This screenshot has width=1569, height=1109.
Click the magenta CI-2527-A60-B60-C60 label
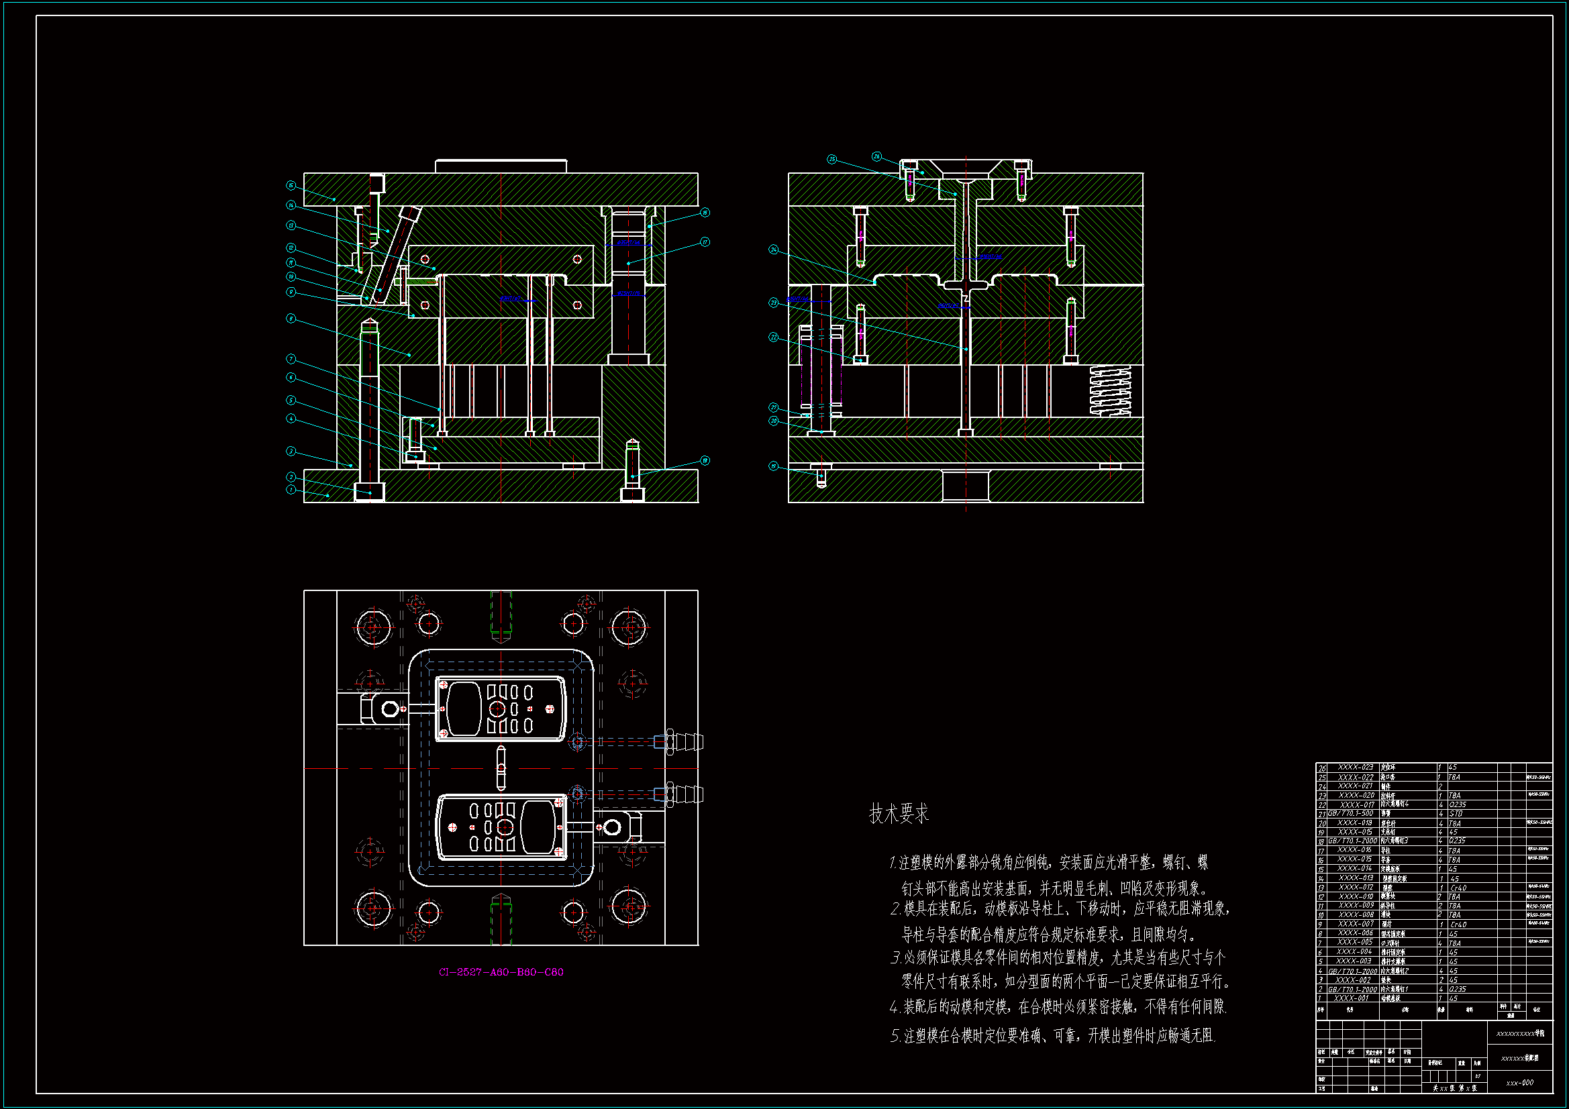click(501, 971)
